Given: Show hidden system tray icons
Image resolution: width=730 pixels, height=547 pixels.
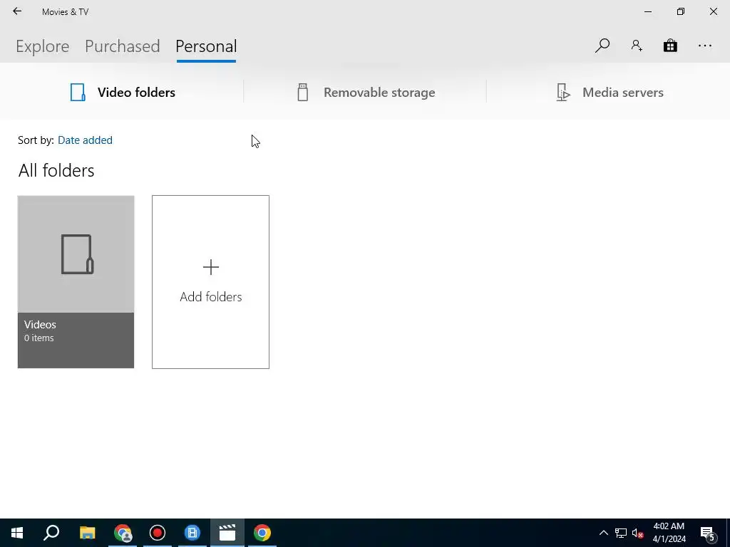Looking at the screenshot, I should [x=603, y=533].
